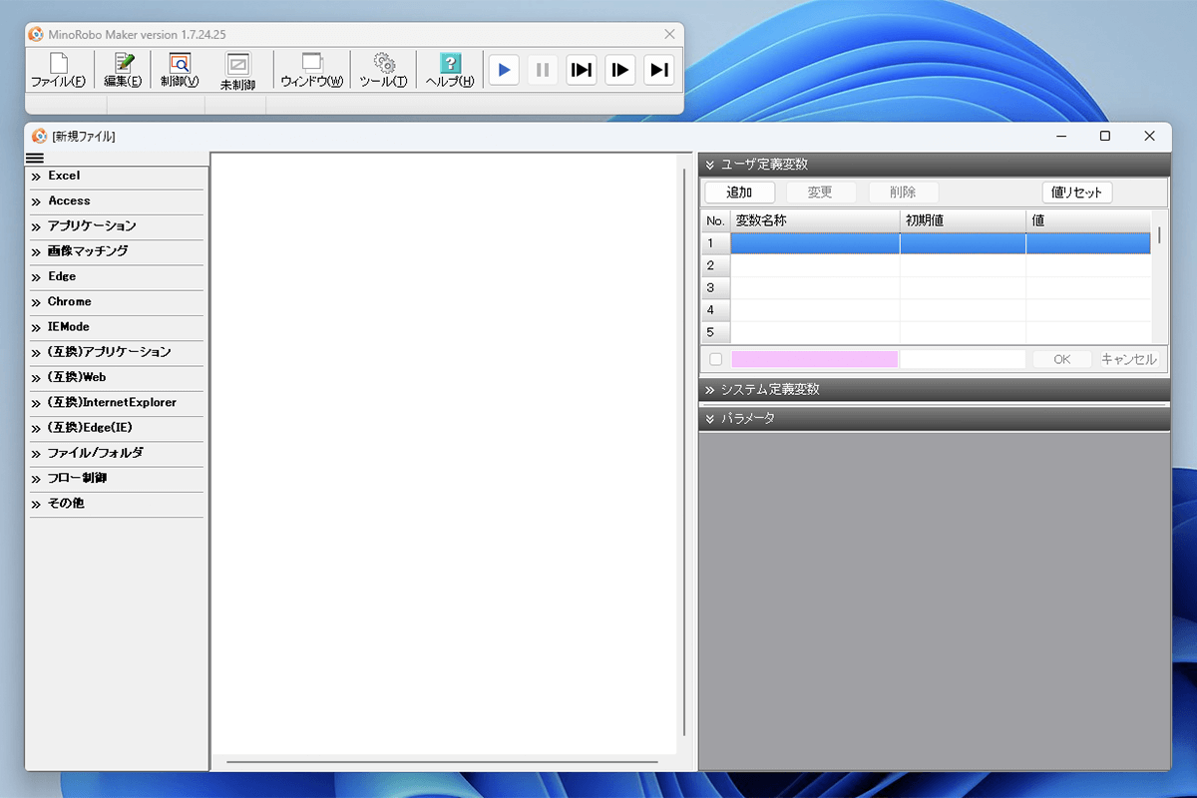Screen dimensions: 1197x798
Task: Click the 削除 button
Action: (903, 193)
